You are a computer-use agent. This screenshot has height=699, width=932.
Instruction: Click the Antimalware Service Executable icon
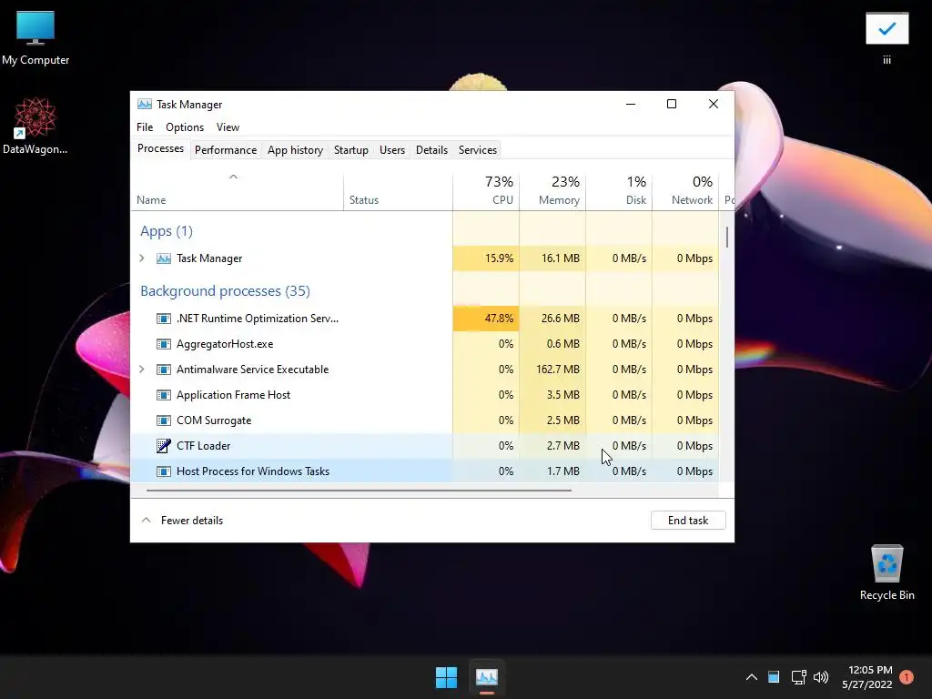(x=164, y=370)
